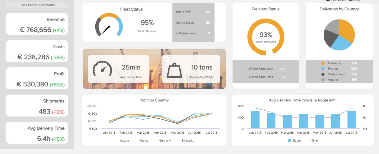Open the Time Period: Last Month selector
The image size is (379, 154).
(37, 5)
